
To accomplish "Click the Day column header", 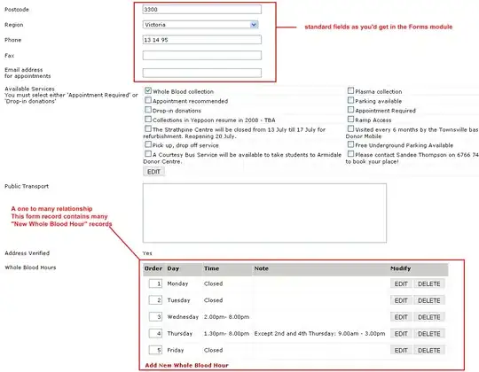I will point(173,268).
